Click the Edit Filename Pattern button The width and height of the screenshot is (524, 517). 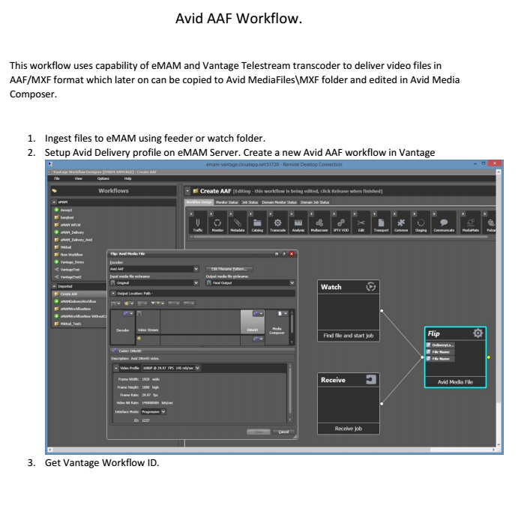click(x=229, y=269)
